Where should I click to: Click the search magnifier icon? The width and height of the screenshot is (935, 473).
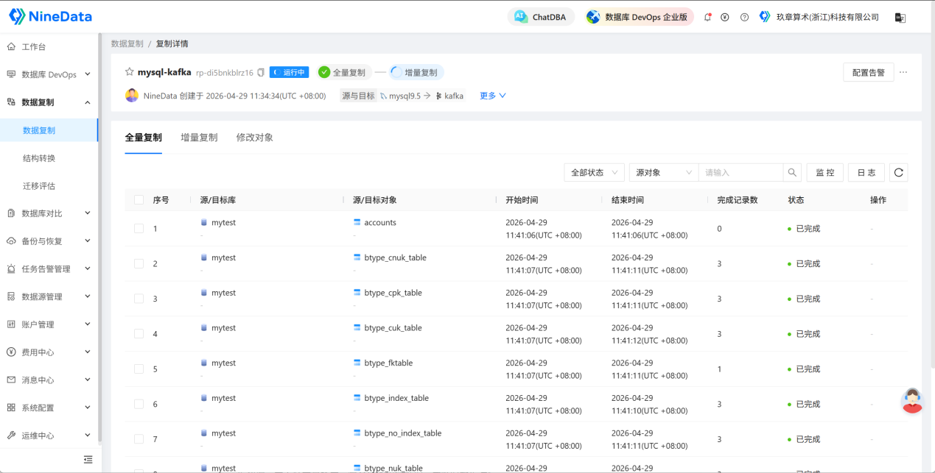(x=792, y=172)
